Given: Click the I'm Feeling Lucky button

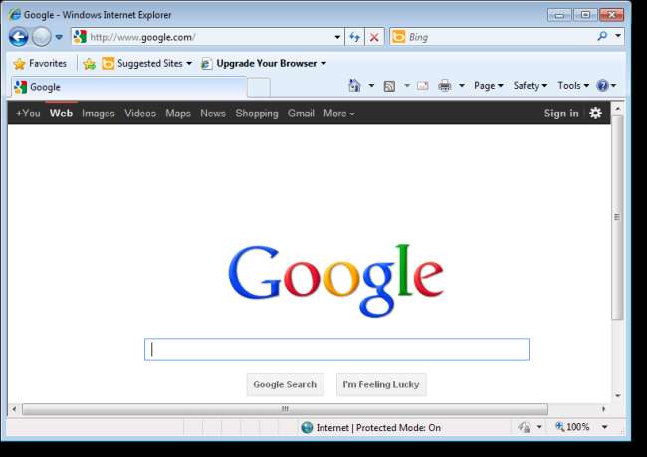Looking at the screenshot, I should click(x=381, y=384).
